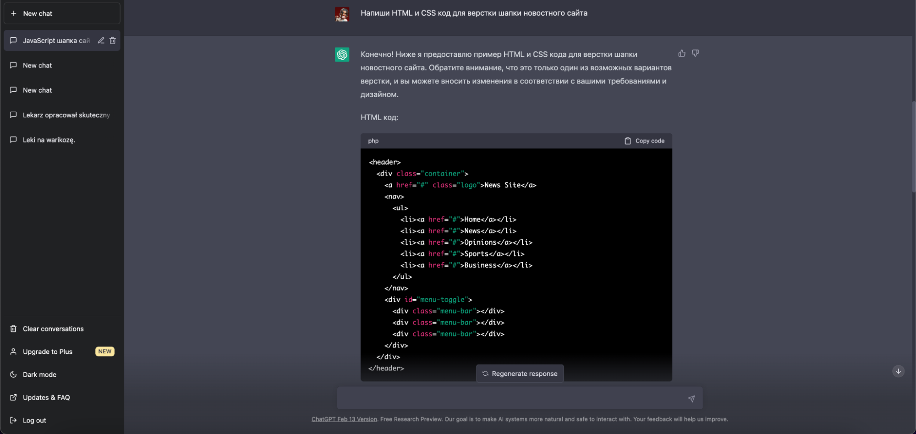Viewport: 916px width, 434px height.
Task: Click the ChatGPT logo avatar icon
Action: [x=342, y=55]
